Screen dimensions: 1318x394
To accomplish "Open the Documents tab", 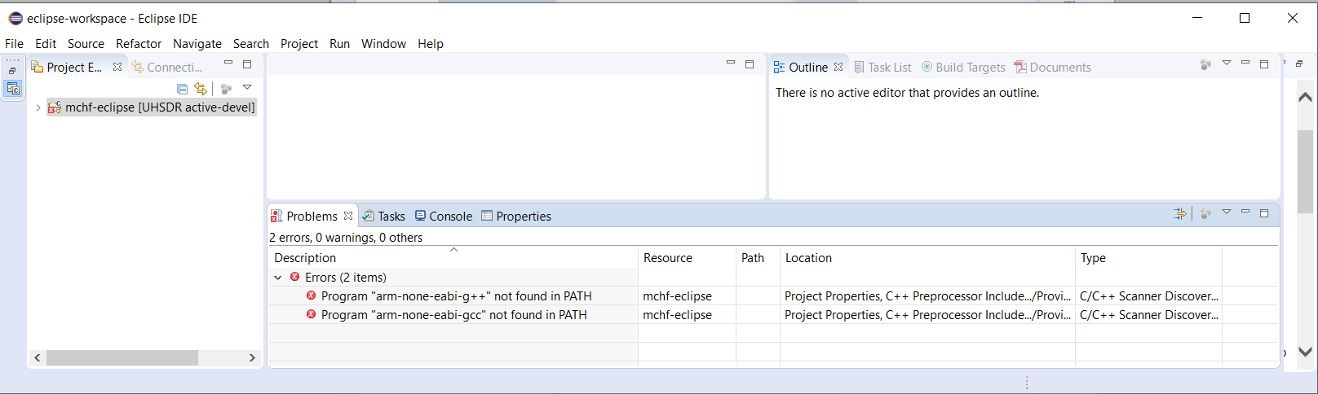I will tap(1053, 67).
